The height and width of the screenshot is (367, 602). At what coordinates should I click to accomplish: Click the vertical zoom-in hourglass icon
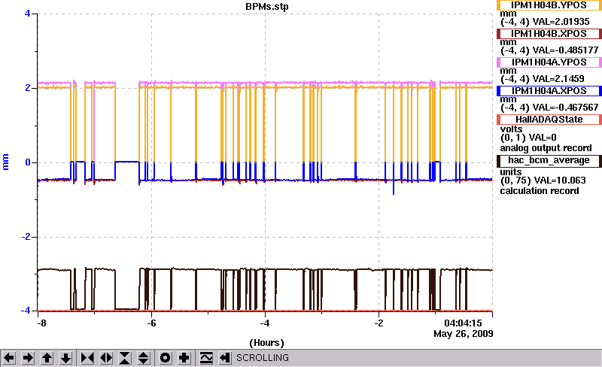[125, 358]
